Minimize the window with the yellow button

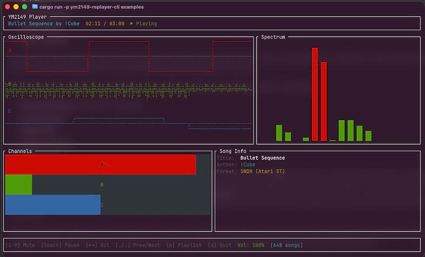pos(16,7)
